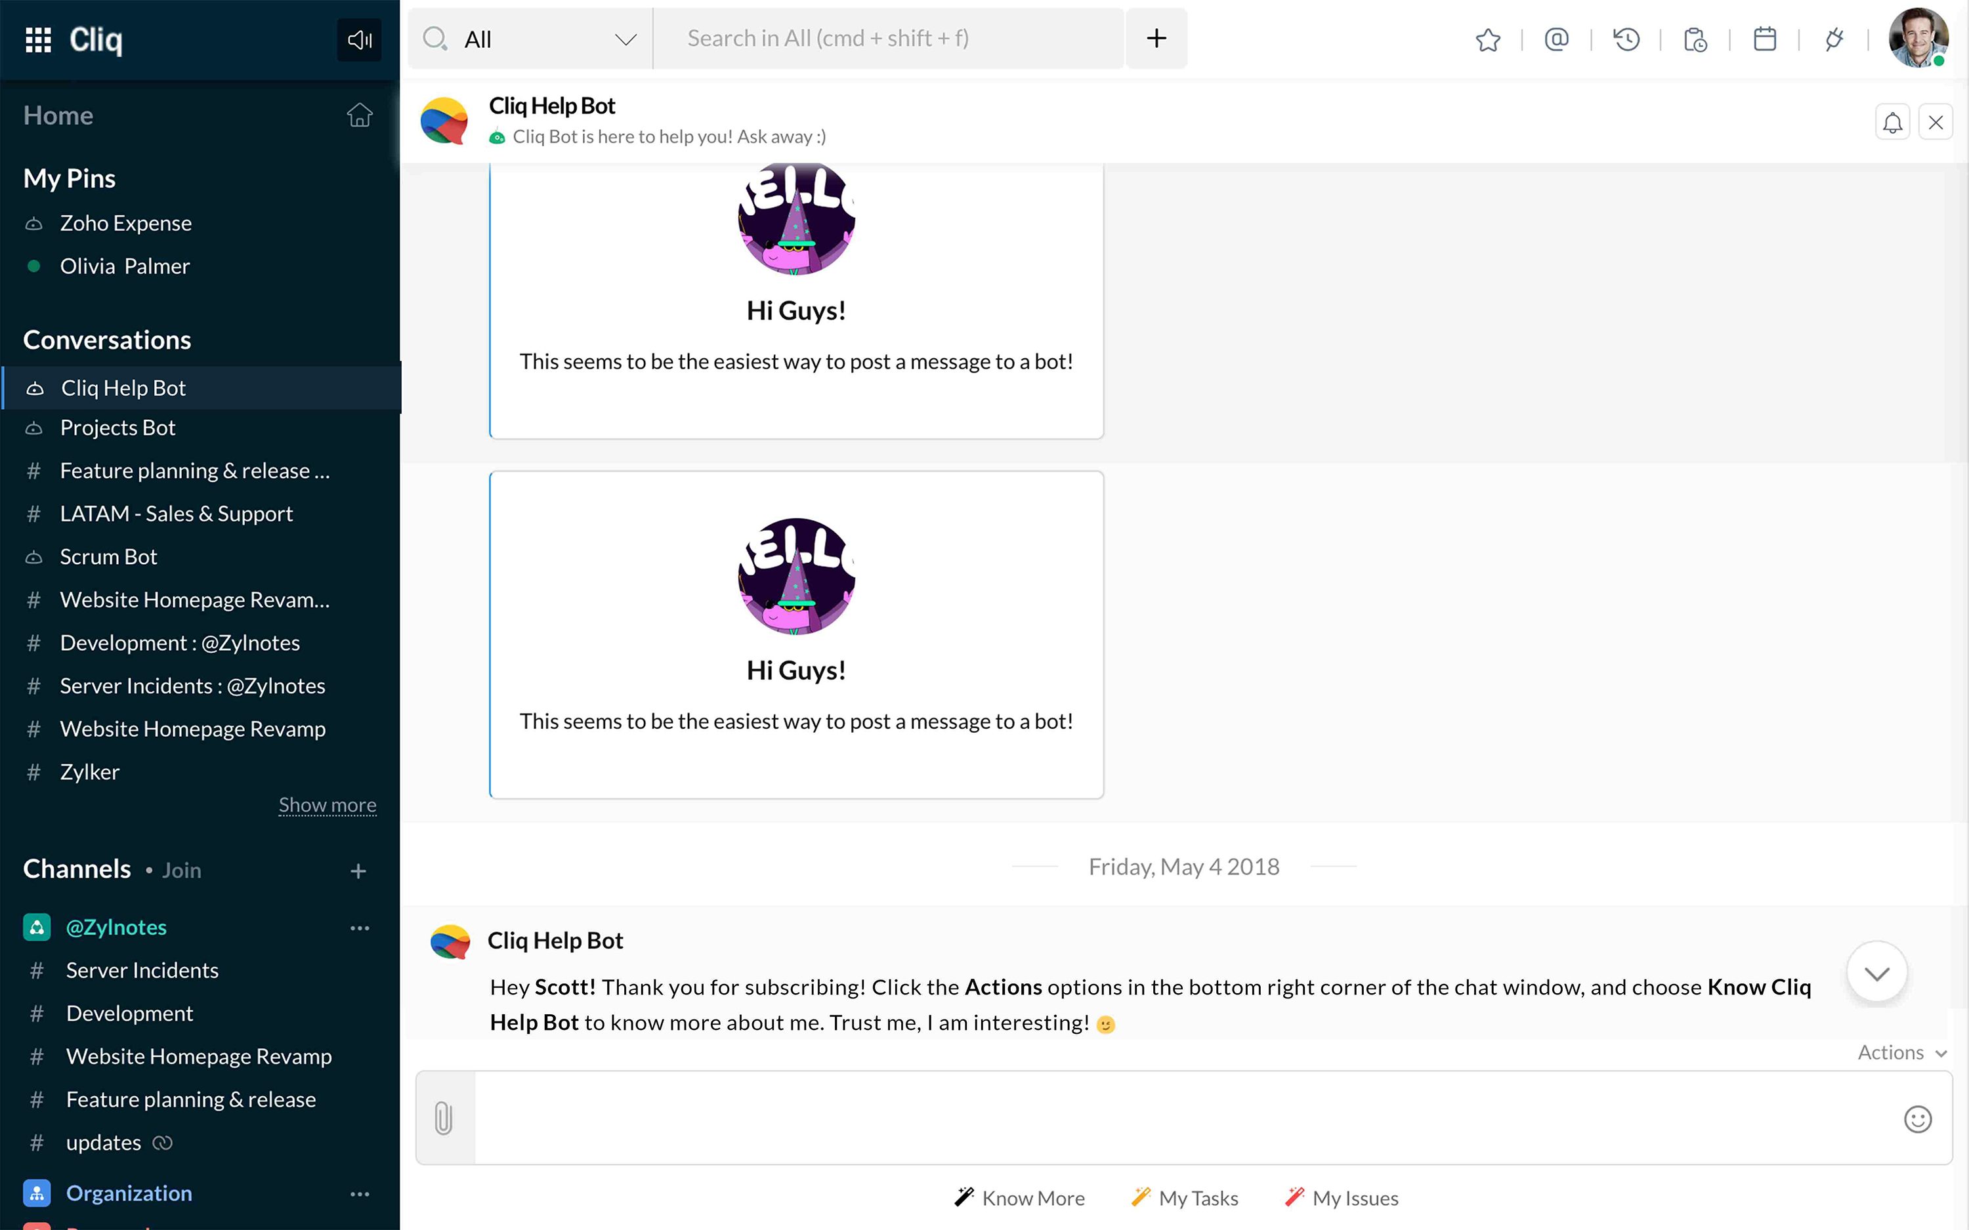Screen dimensions: 1969x1230
Task: Open the calendar icon in top bar
Action: [x=1764, y=39]
